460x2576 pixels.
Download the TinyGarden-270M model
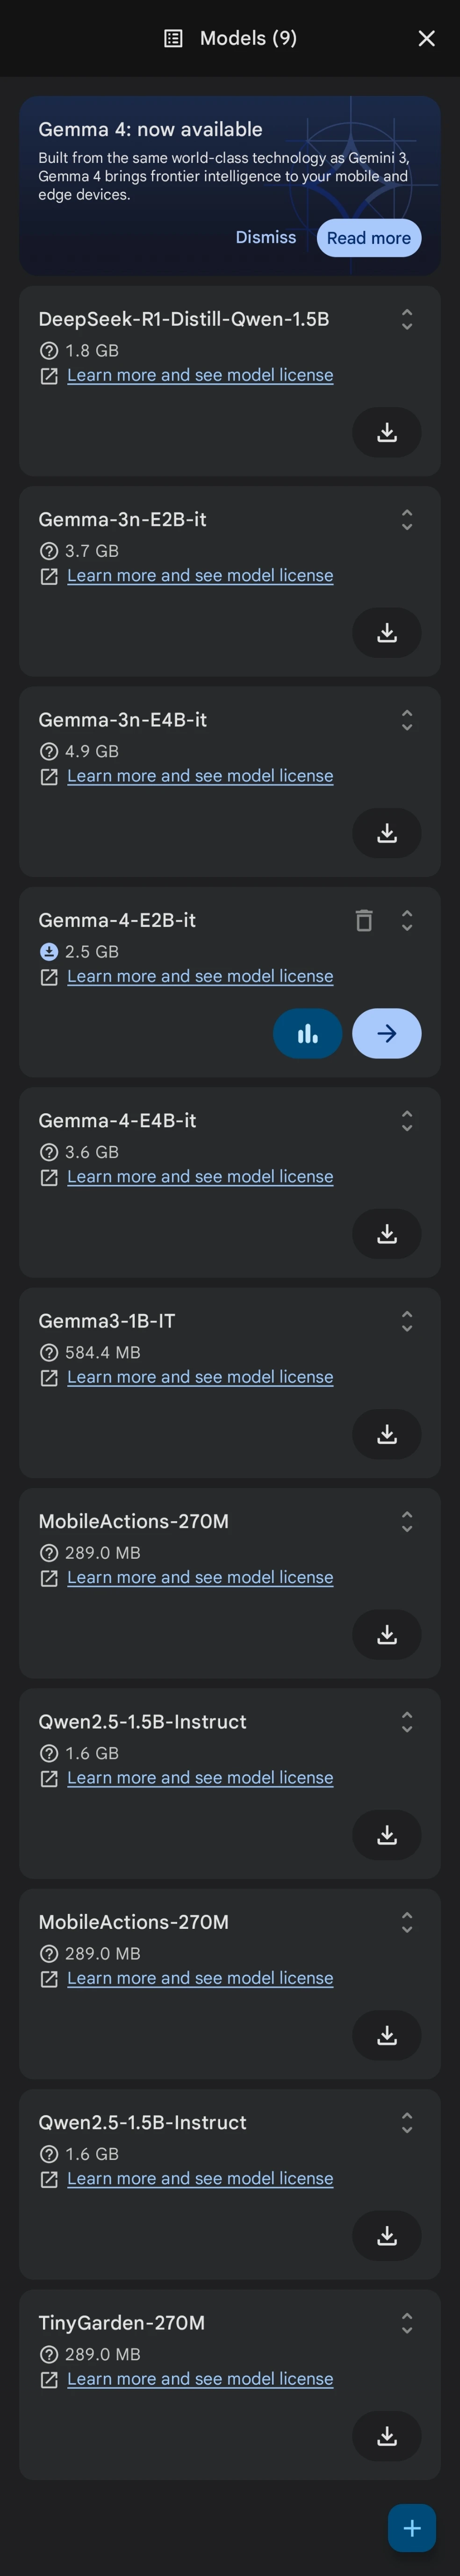386,2435
